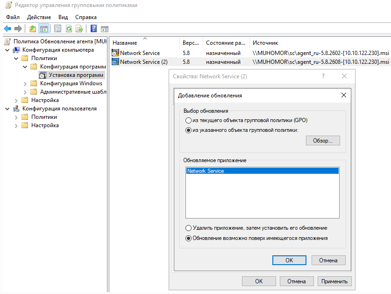The image size is (391, 294).
Task: Click the Обзор... browse button
Action: tap(323, 141)
